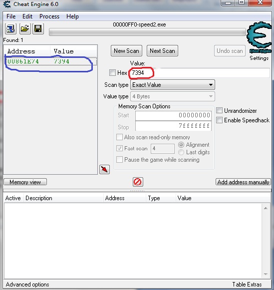Click the 7394 value in found list
Screen dimensions: 274x290
[x=61, y=61]
